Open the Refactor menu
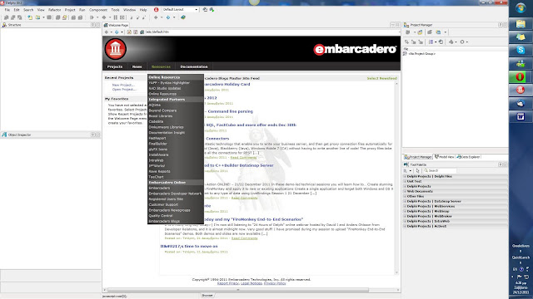533x299 pixels. tap(54, 10)
